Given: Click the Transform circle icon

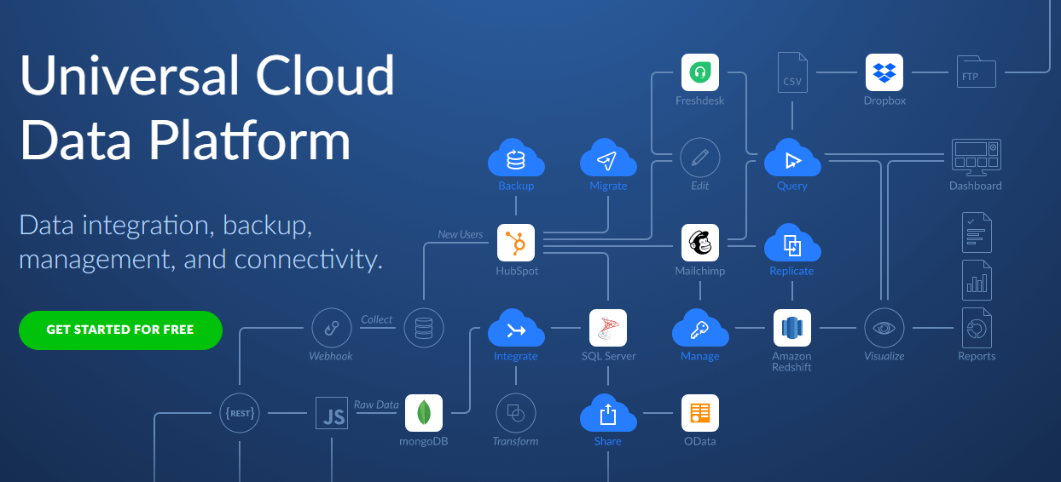Looking at the screenshot, I should [516, 413].
